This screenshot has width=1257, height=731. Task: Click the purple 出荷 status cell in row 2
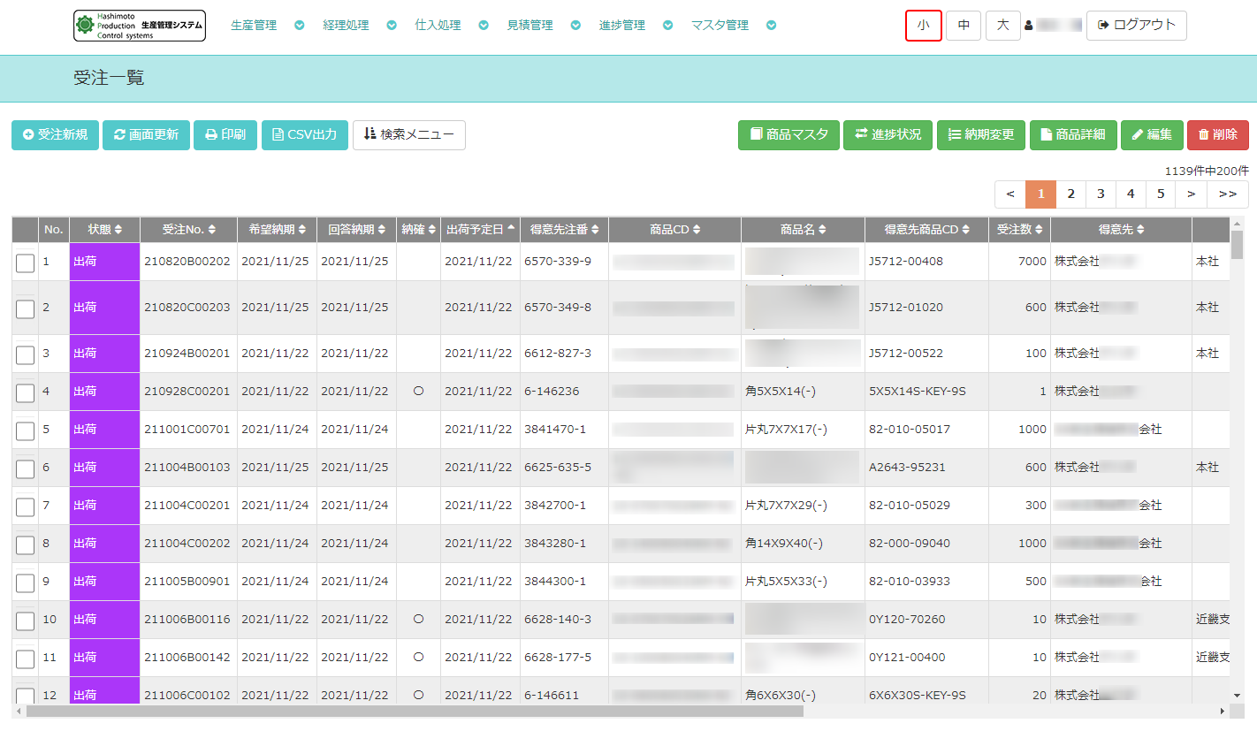[x=104, y=308]
